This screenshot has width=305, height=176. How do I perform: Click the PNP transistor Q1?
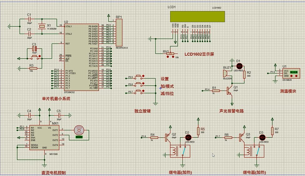230,90
